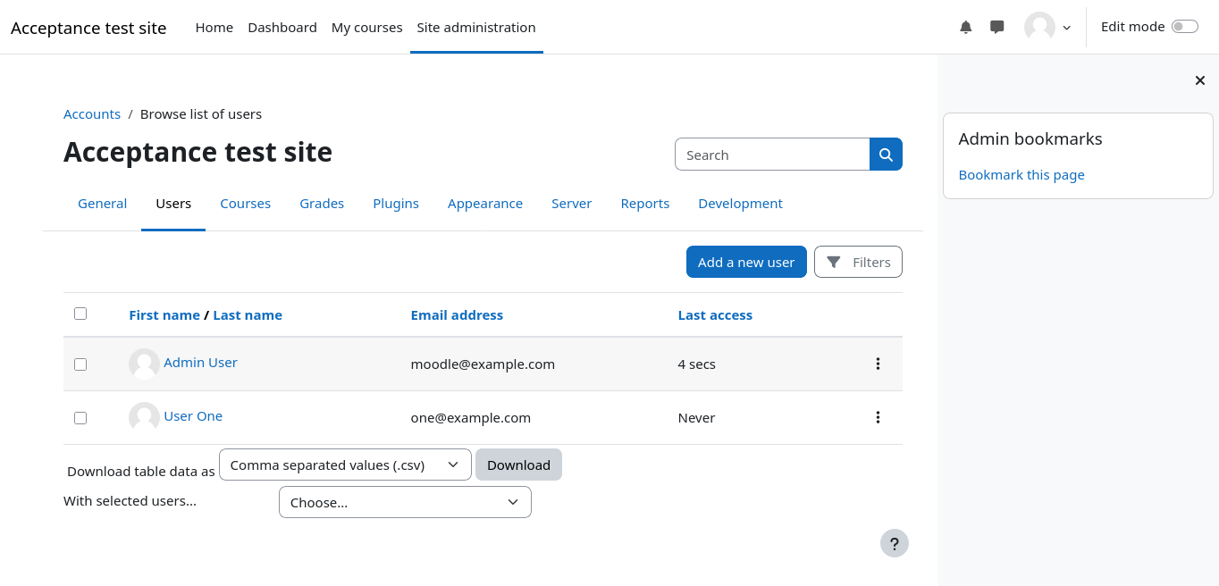Go to Dashboard in top navigation
The width and height of the screenshot is (1219, 586).
pyautogui.click(x=282, y=27)
